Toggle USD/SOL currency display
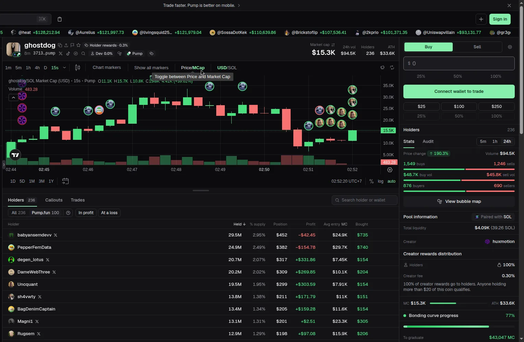Viewport: 524px width, 342px height. tap(227, 68)
